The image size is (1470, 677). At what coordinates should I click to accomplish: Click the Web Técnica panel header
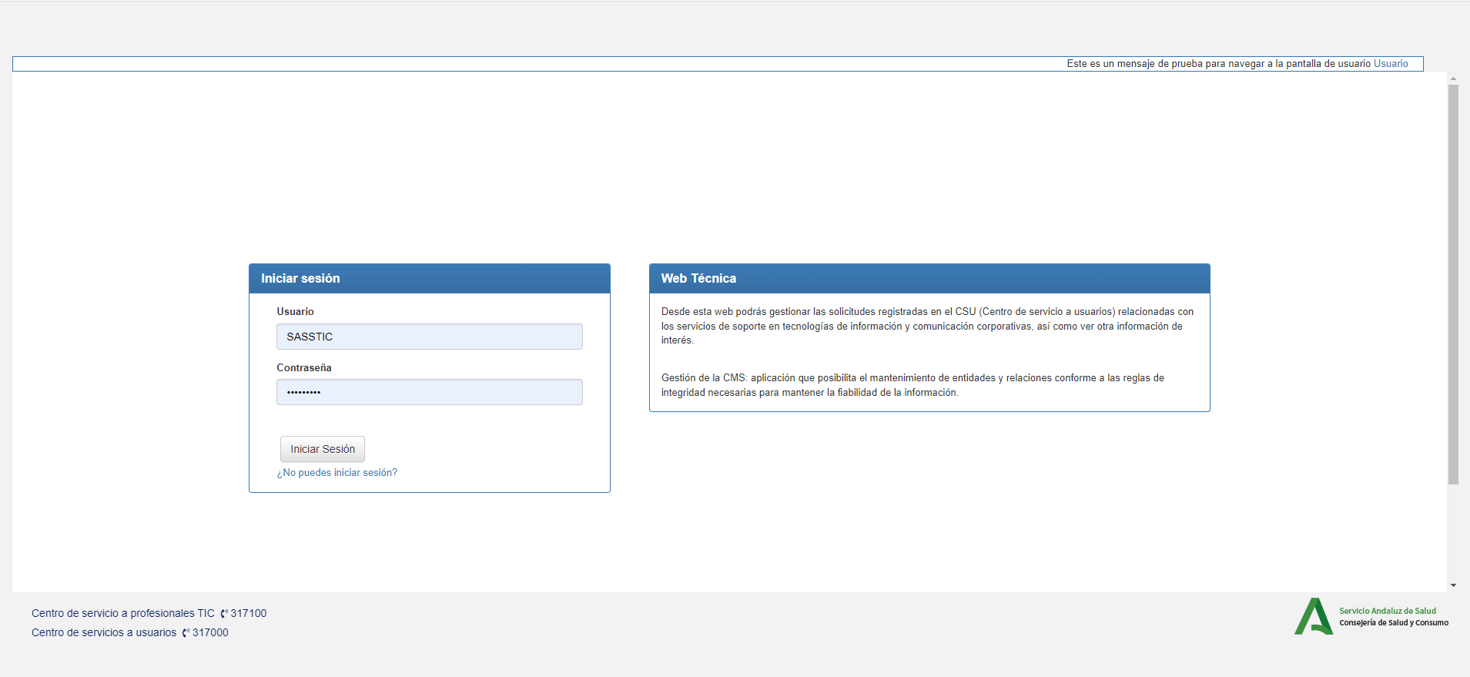click(929, 279)
